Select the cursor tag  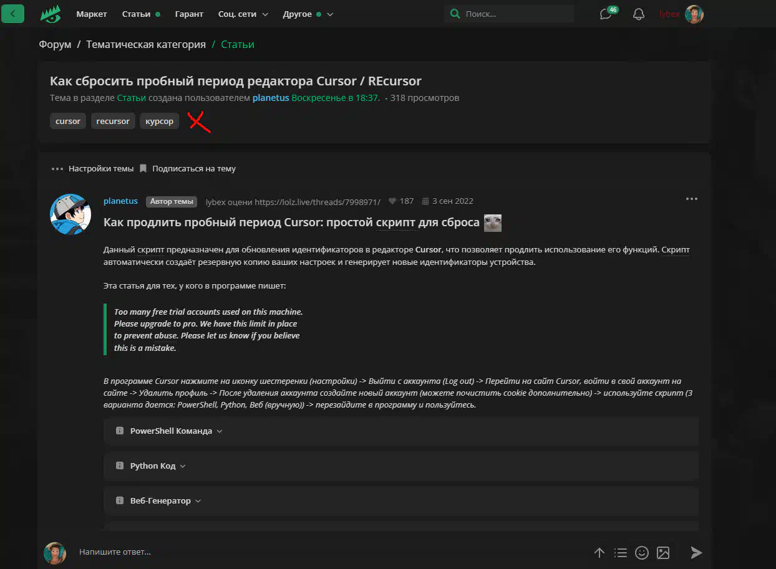[x=68, y=121]
